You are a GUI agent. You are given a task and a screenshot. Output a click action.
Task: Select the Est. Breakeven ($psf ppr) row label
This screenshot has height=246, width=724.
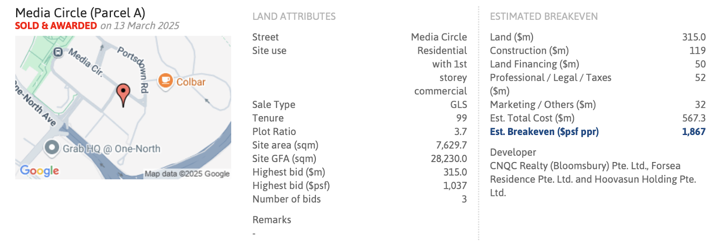(x=544, y=132)
